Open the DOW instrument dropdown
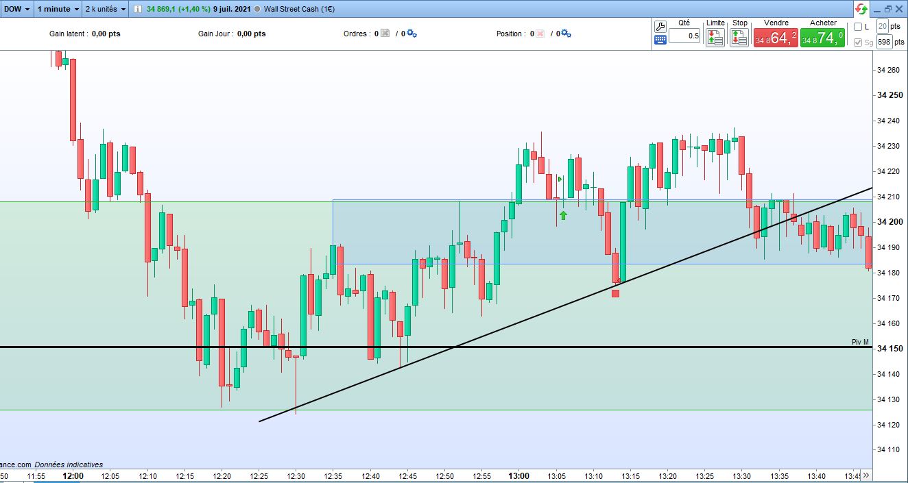908x483 pixels. 17,9
